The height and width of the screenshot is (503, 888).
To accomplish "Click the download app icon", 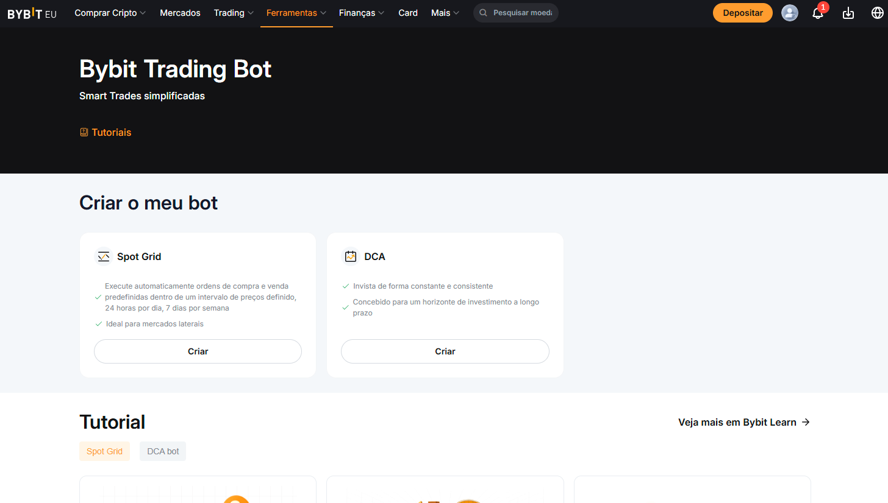I will click(848, 13).
